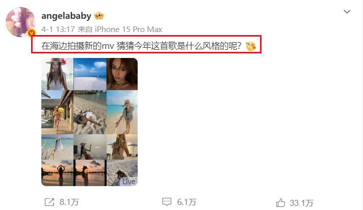Open the comments speech bubble icon
This screenshot has height=210, width=363.
167,202
